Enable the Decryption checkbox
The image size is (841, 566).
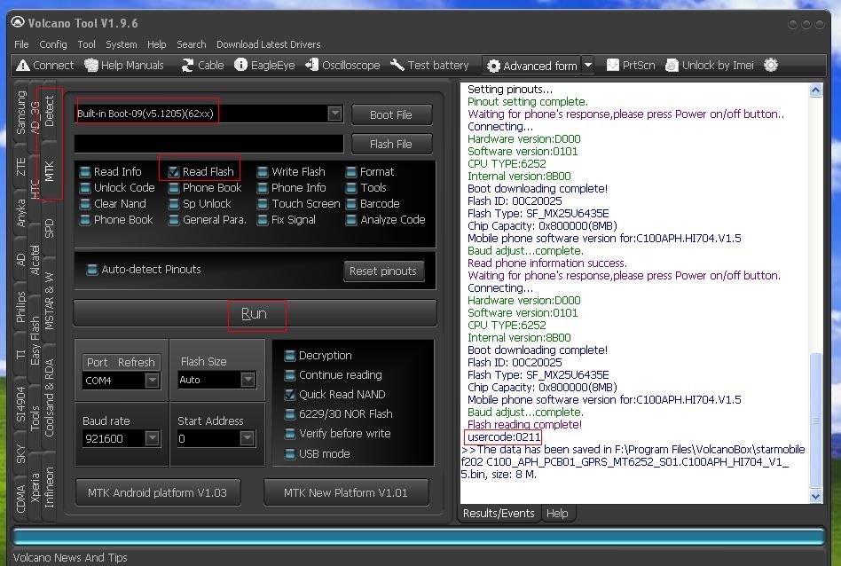point(289,356)
